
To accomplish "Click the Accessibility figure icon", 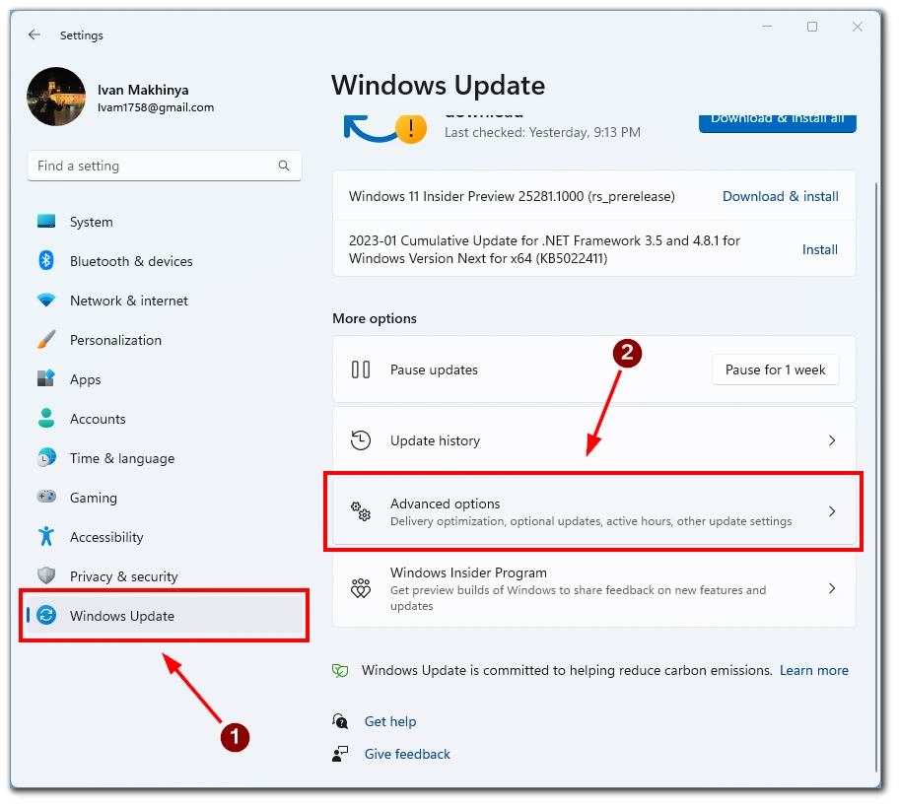I will 46,537.
